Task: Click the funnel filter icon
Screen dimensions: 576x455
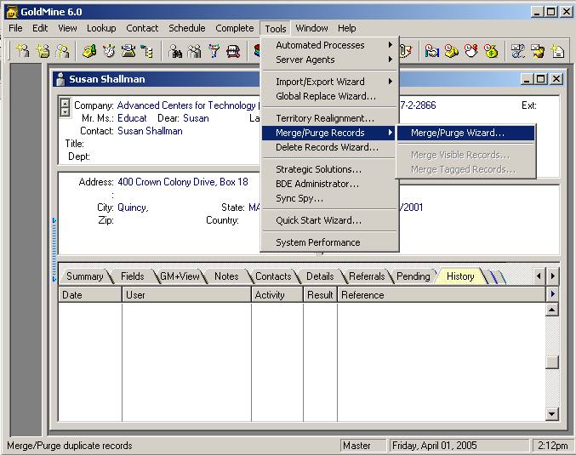Action: (214, 51)
